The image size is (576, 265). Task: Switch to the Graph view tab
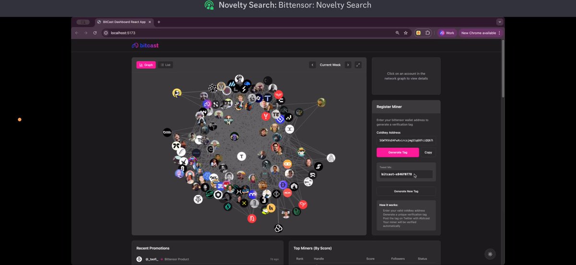click(146, 65)
